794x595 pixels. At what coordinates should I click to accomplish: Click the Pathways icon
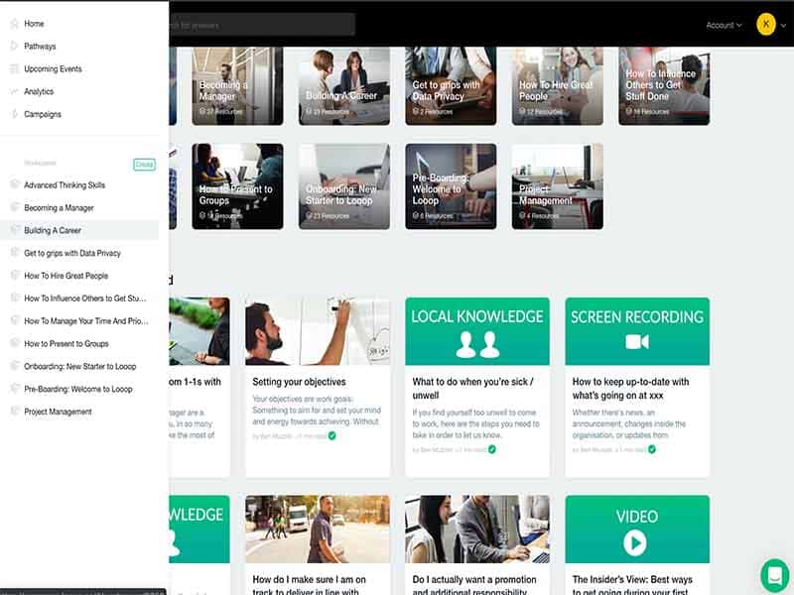(14, 46)
